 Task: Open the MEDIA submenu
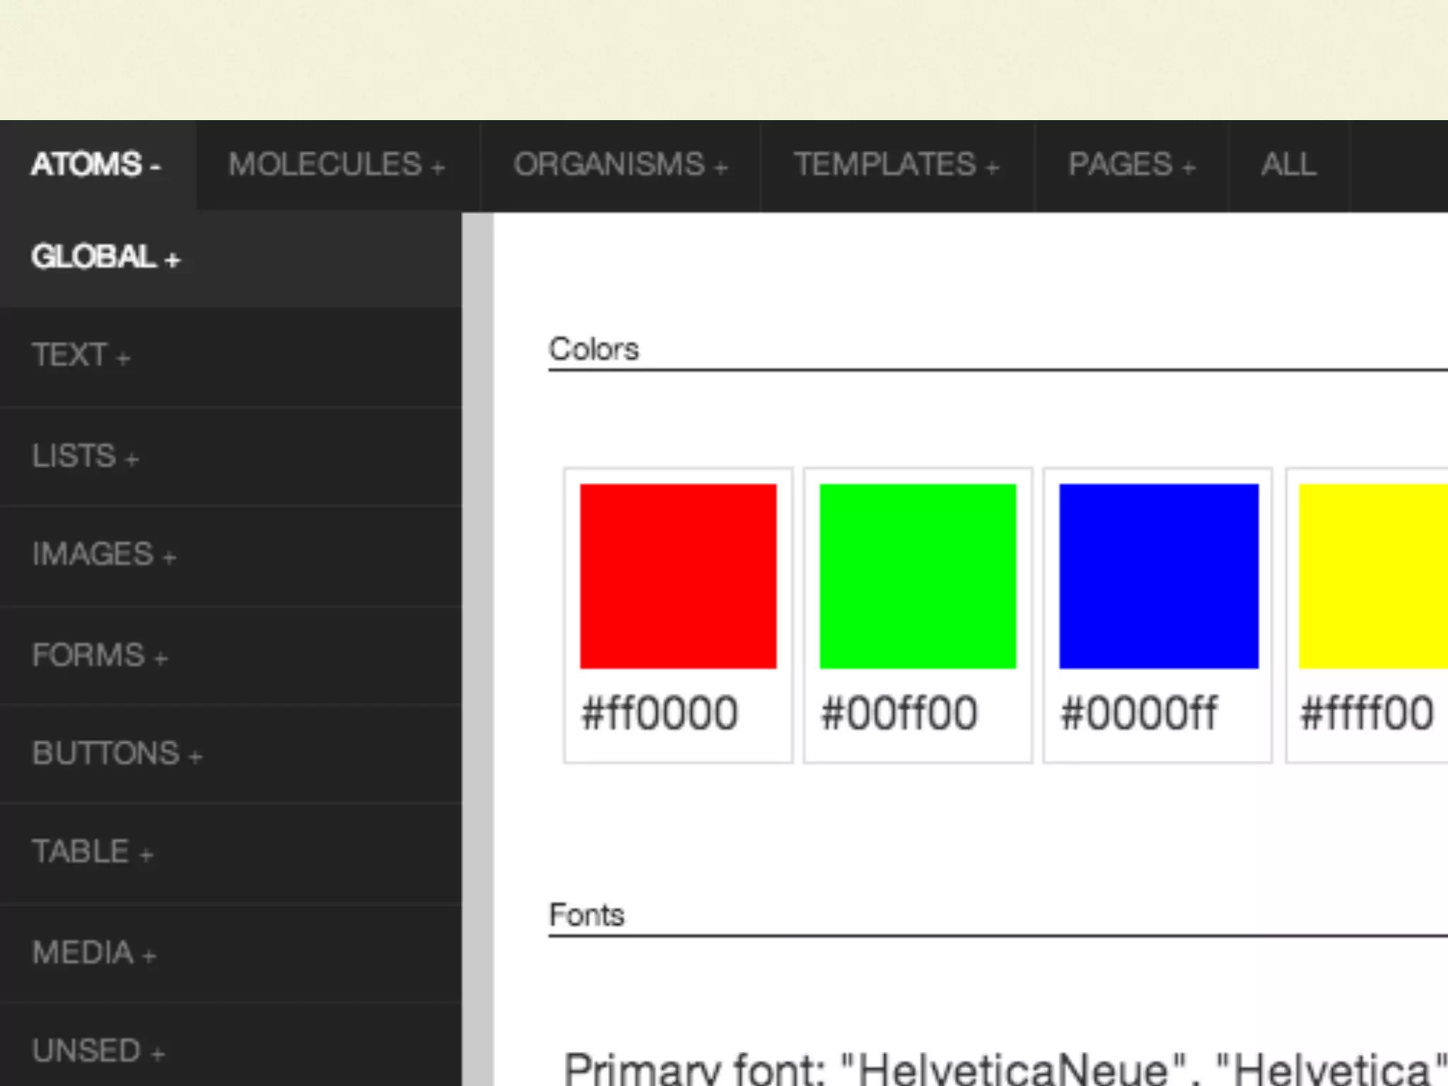coord(94,953)
